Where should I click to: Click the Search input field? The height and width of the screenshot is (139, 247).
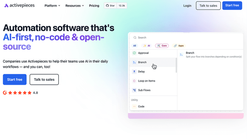click(x=186, y=38)
